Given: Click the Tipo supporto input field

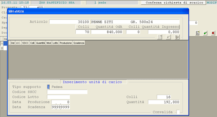Looking at the screenshot, I should click(48, 87).
